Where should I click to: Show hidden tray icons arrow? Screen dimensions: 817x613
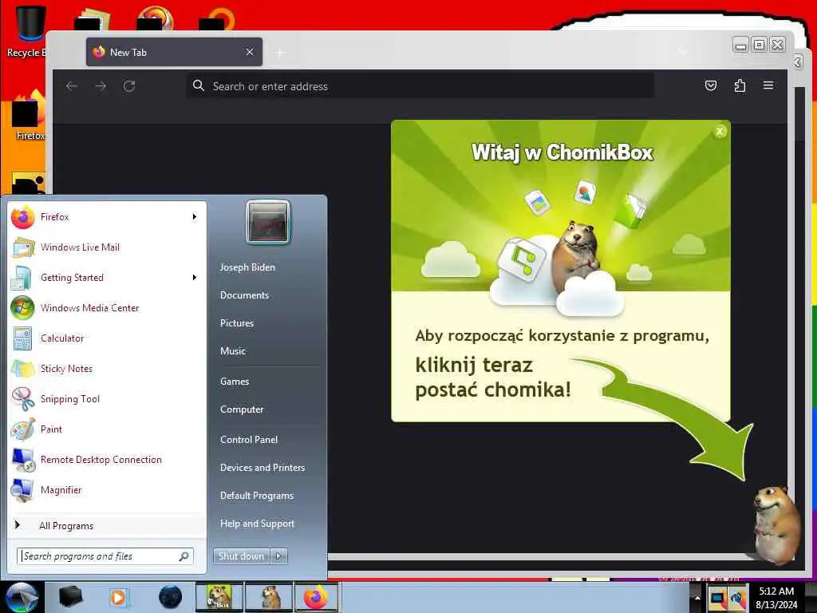[696, 597]
